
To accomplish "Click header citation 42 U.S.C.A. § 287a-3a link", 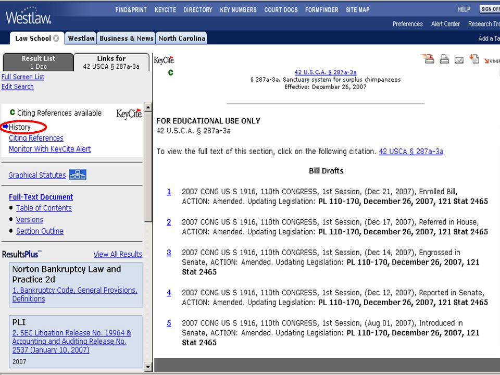I will [x=326, y=72].
